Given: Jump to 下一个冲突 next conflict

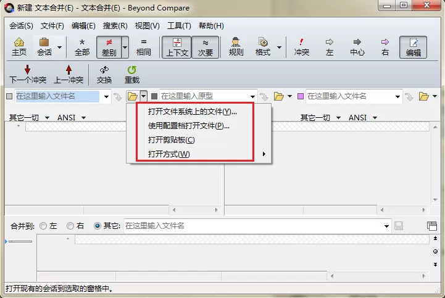Looking at the screenshot, I should click(28, 75).
